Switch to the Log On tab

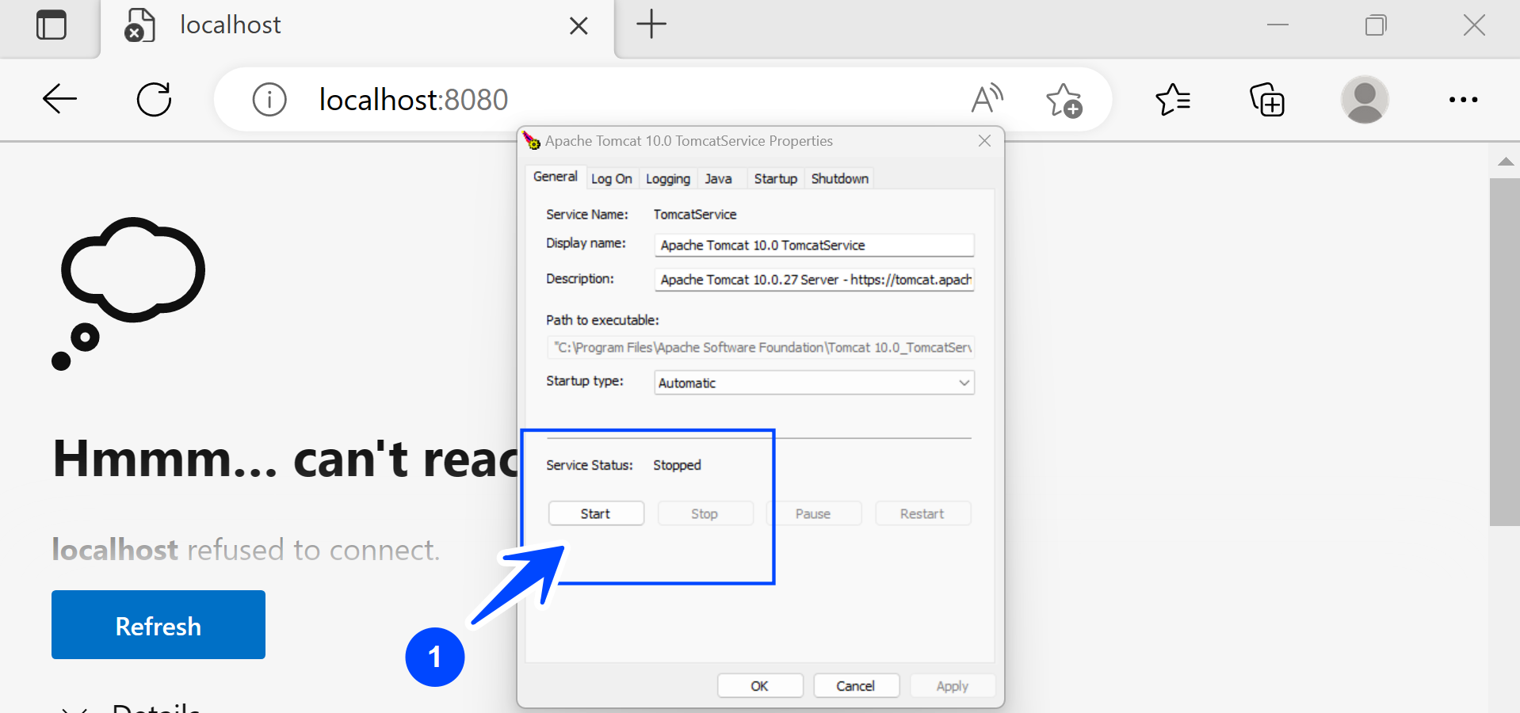tap(611, 179)
